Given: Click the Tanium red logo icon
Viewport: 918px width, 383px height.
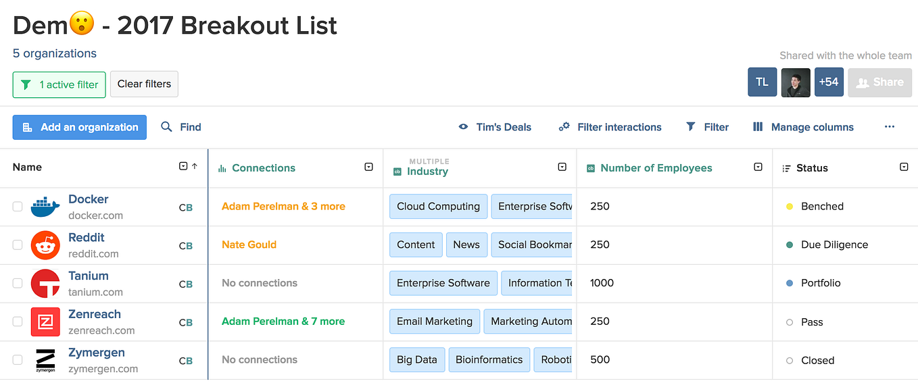Looking at the screenshot, I should pyautogui.click(x=45, y=284).
